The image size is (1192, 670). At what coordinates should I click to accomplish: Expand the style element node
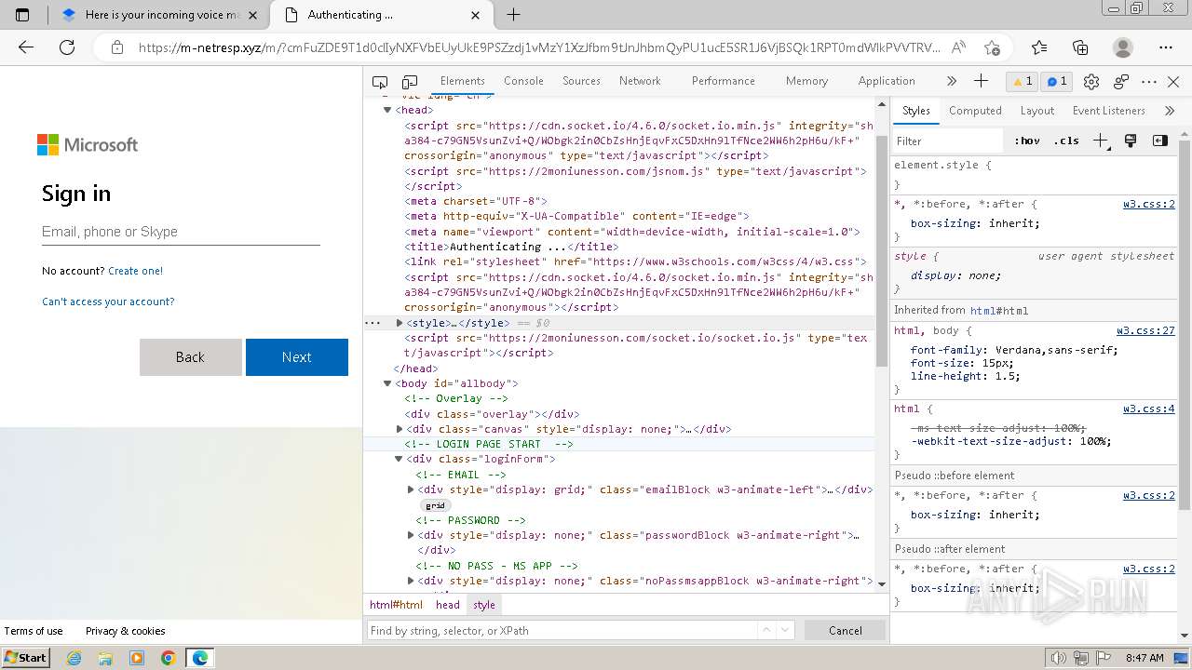(400, 323)
